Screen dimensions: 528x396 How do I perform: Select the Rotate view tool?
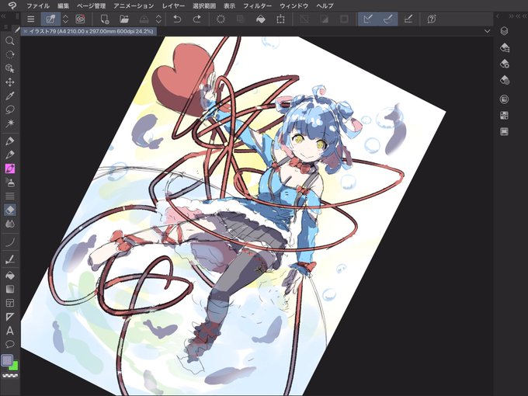coord(10,54)
